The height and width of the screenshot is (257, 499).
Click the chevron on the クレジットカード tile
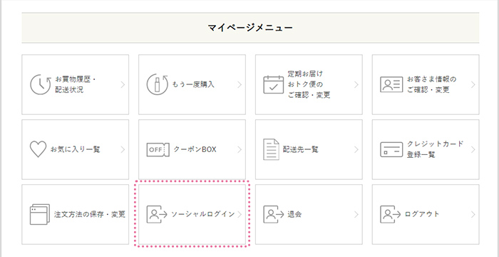[x=473, y=149]
